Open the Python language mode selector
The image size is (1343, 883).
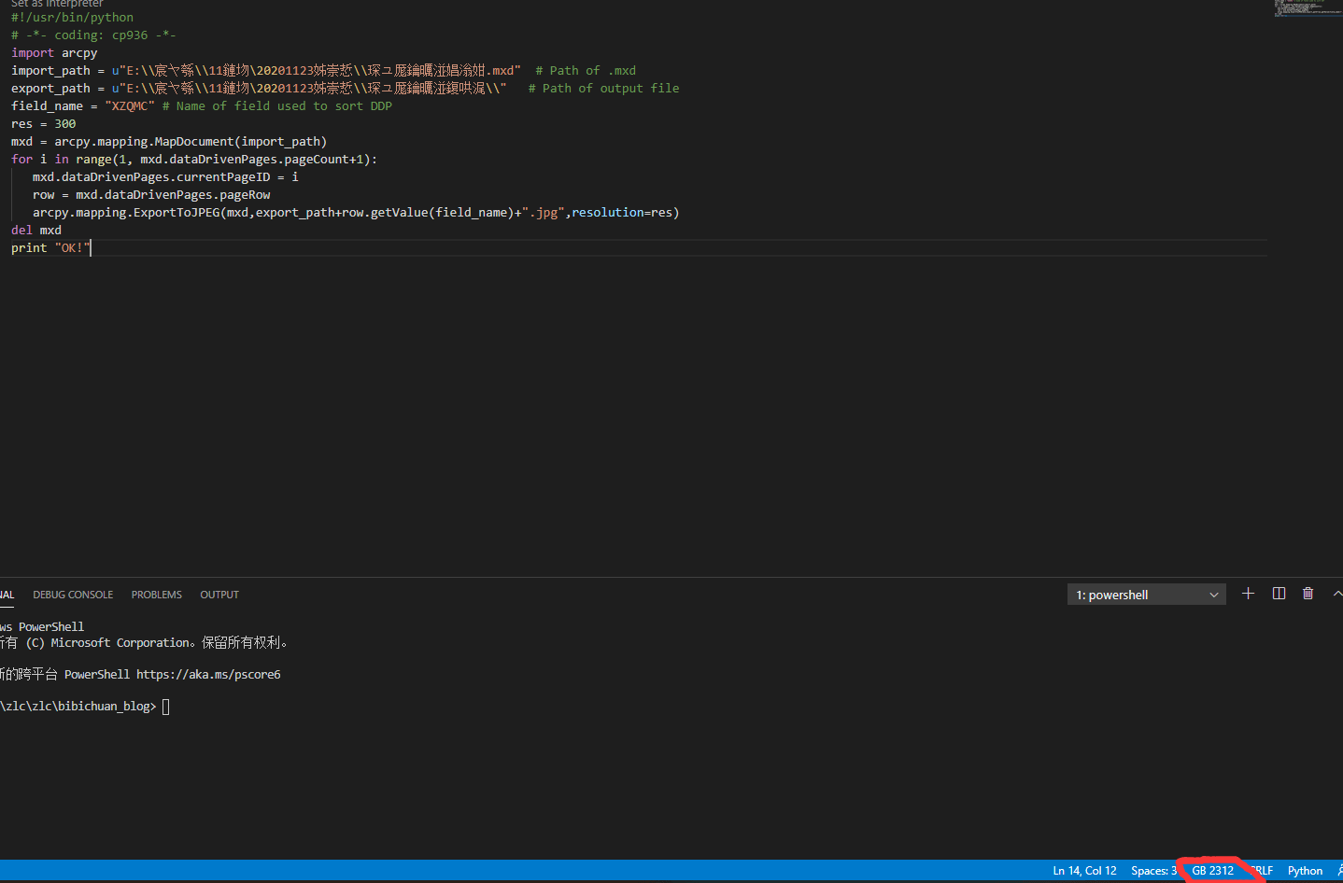(1305, 871)
